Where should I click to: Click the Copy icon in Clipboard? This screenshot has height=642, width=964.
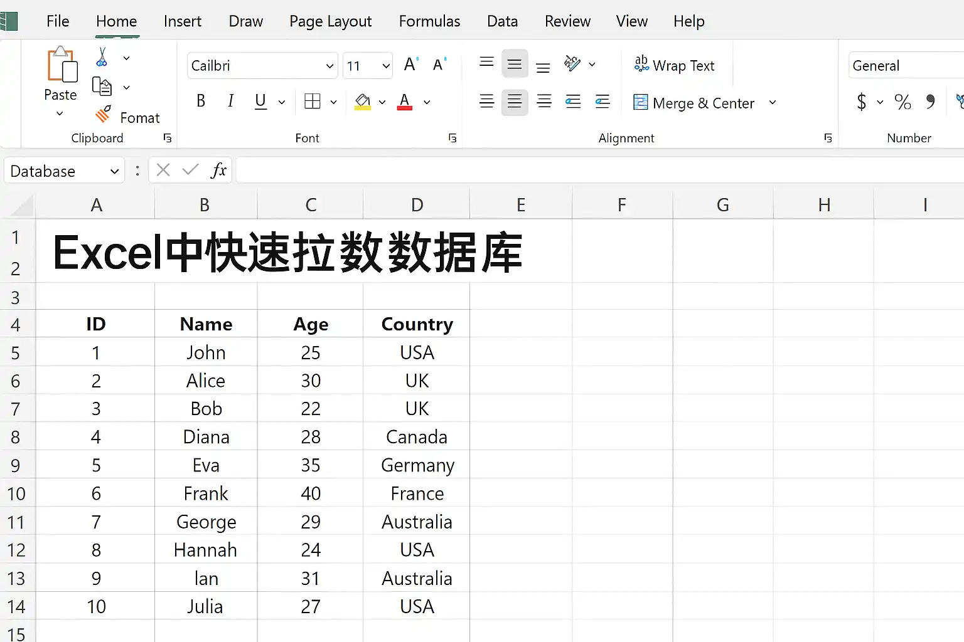(102, 87)
